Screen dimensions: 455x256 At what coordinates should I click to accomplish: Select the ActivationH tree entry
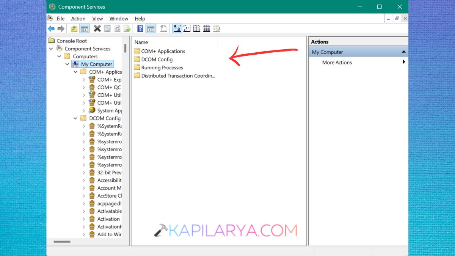[x=109, y=227]
